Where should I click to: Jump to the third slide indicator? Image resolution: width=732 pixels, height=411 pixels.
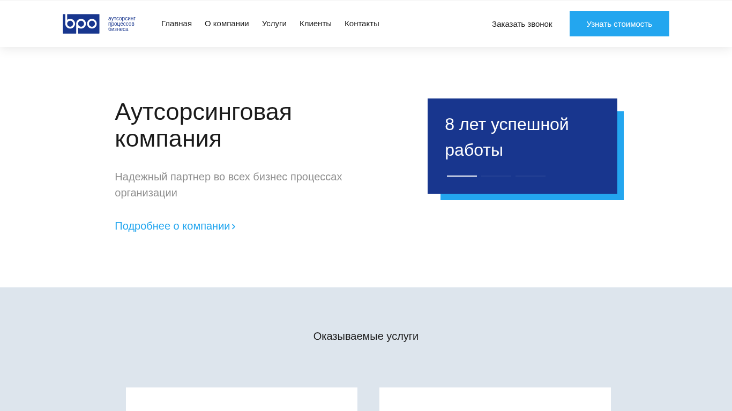531,176
